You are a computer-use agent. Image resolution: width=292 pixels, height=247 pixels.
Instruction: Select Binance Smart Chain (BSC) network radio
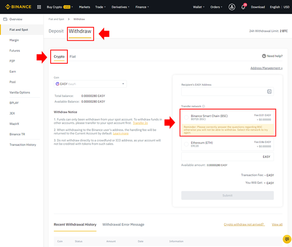click(186, 117)
